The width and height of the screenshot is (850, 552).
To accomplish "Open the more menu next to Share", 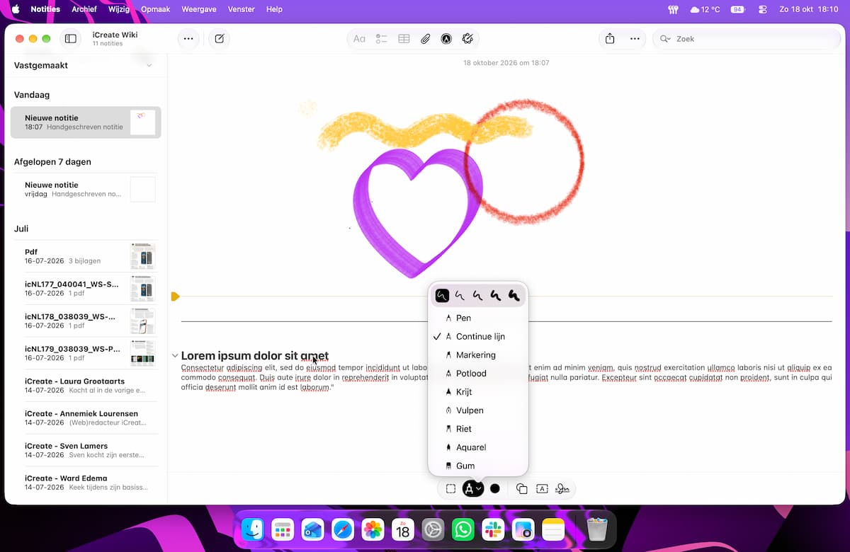I will (x=635, y=39).
